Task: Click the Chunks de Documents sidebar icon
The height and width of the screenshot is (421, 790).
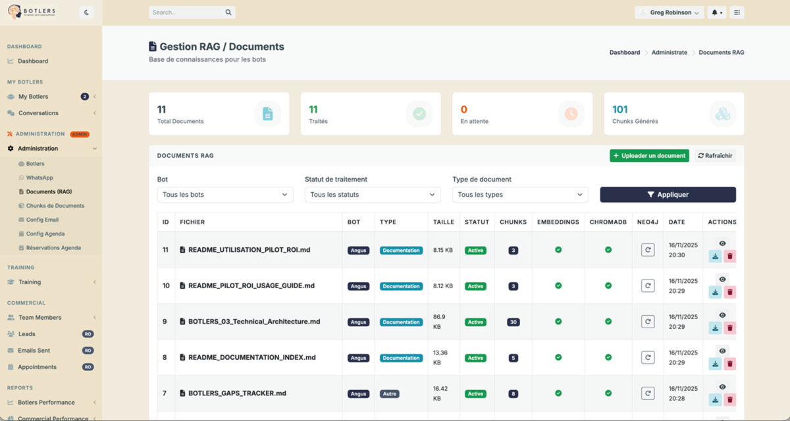Action: [21, 205]
